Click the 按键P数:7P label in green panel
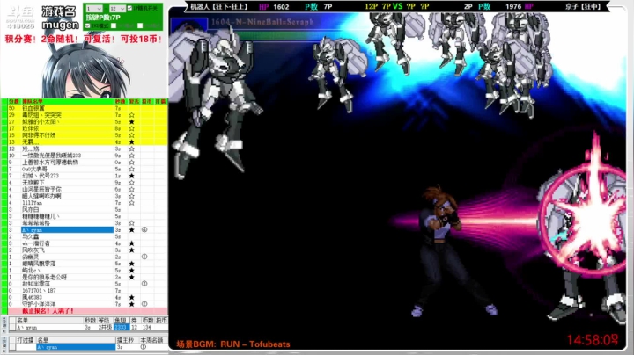The height and width of the screenshot is (355, 634). (x=103, y=18)
